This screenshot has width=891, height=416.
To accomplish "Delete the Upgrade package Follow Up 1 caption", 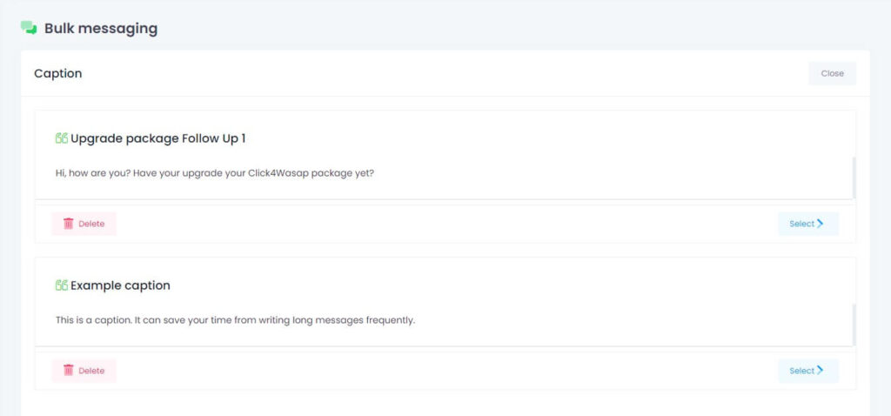I will coord(84,224).
